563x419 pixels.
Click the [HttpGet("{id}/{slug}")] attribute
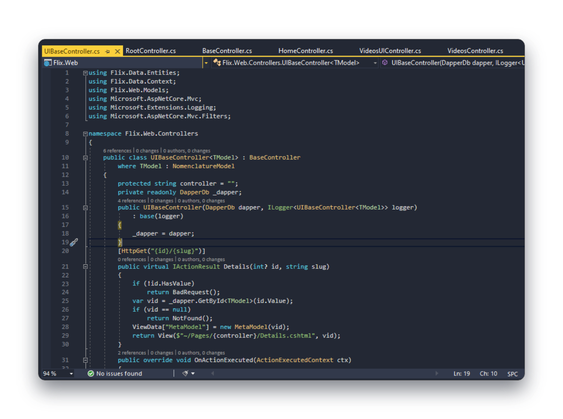click(161, 251)
